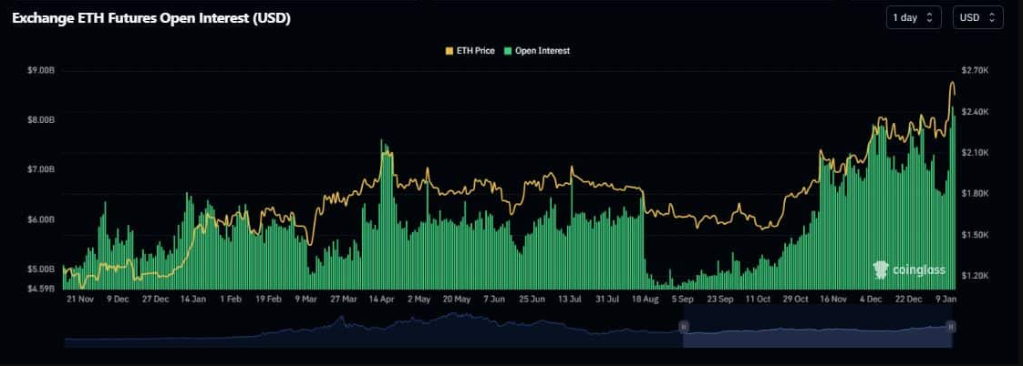This screenshot has height=366, width=1023.
Task: Click the 14 Apr date label
Action: [x=380, y=298]
